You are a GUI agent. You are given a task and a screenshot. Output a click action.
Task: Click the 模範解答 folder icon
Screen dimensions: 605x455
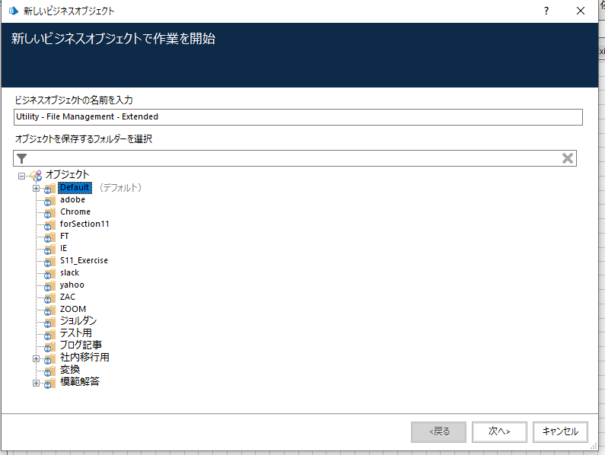click(x=49, y=383)
